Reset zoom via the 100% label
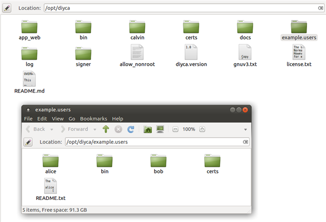Image resolution: width=326 pixels, height=222 pixels. point(189,129)
